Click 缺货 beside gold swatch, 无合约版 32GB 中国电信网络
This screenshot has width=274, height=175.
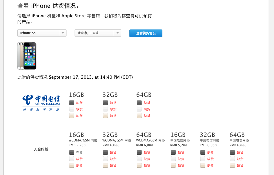tap(210, 166)
